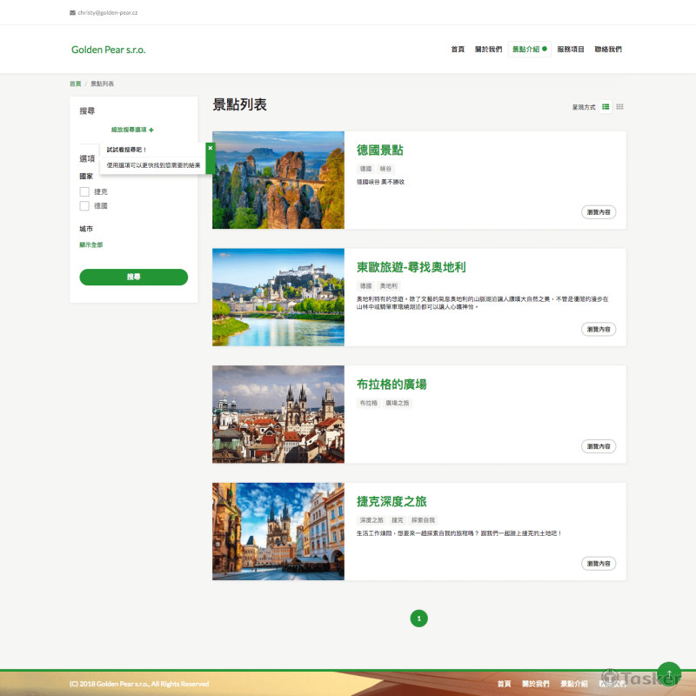Expand search options with 縮放搜尋選項 plus
This screenshot has width=696, height=696.
point(132,130)
